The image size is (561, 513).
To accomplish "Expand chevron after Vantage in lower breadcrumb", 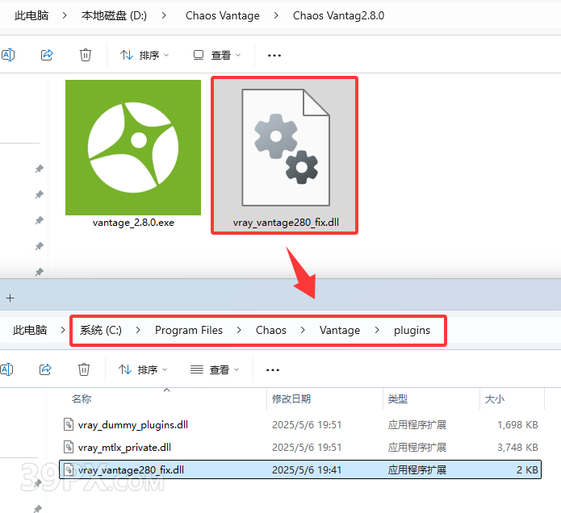I will click(x=377, y=330).
